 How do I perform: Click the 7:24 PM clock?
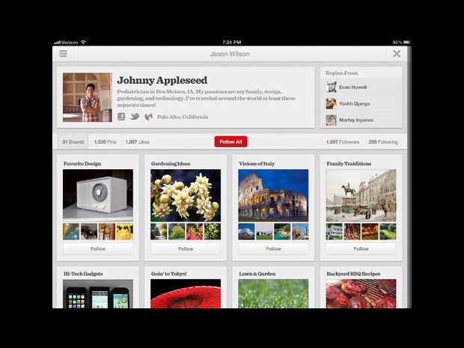231,43
